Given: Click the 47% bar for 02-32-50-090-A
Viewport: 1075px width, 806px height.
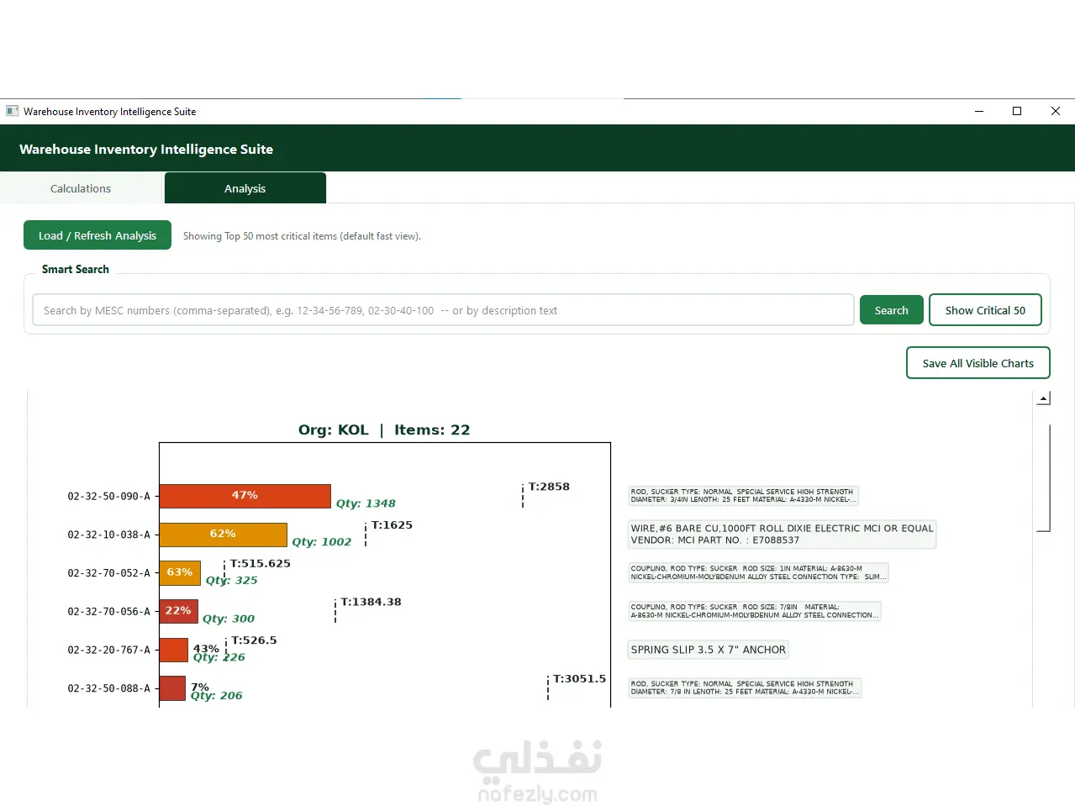Looking at the screenshot, I should point(245,496).
